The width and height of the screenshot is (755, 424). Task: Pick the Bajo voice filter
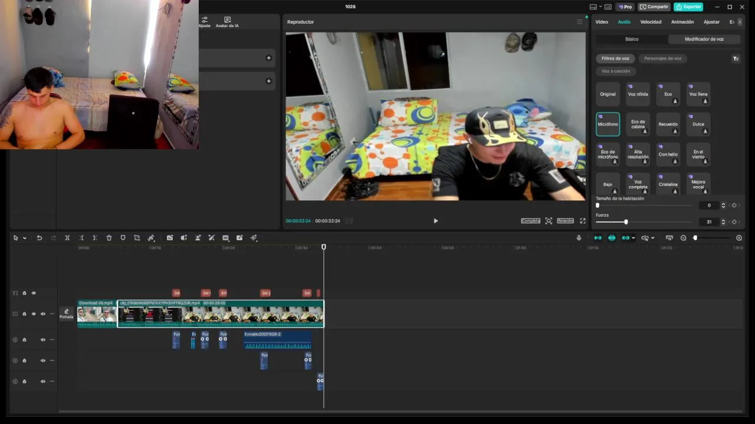(x=608, y=184)
